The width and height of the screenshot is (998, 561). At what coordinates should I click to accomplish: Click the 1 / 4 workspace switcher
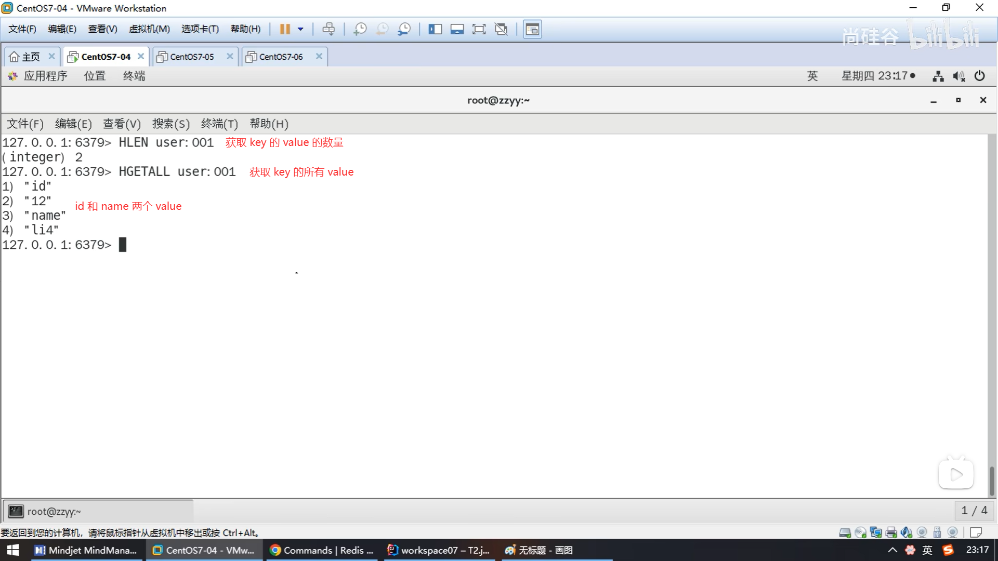pos(974,511)
